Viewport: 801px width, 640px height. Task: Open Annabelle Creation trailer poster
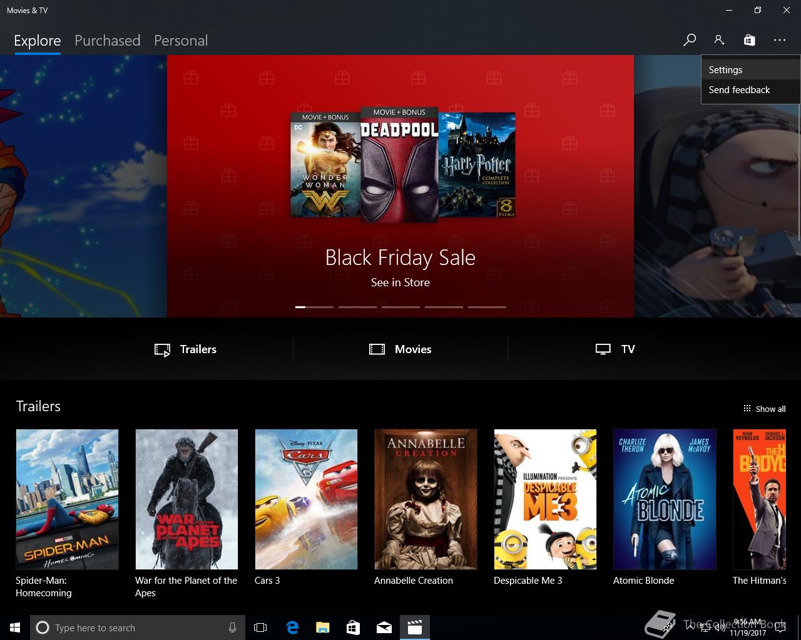[426, 499]
